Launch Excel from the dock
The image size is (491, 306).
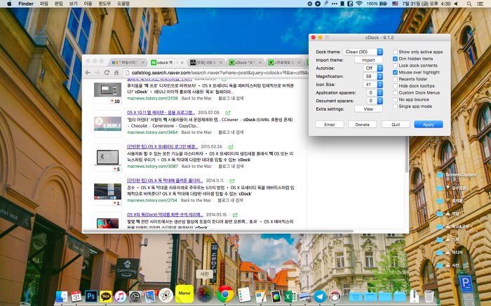pos(290,297)
